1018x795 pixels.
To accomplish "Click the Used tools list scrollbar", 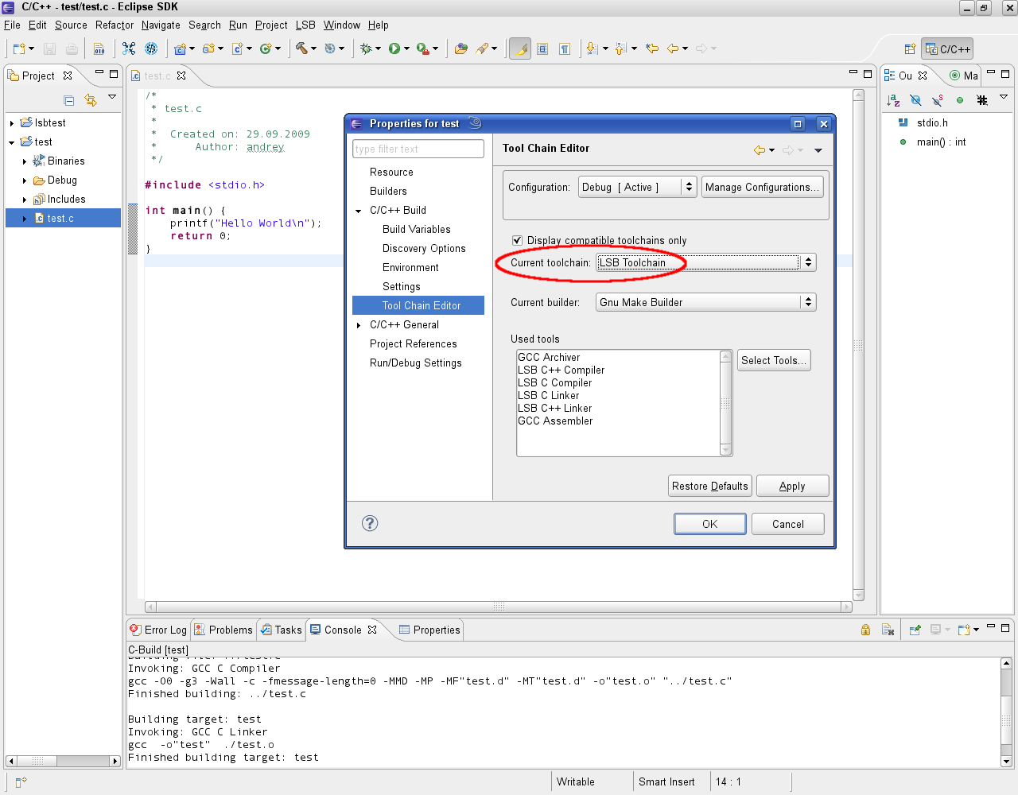I will pyautogui.click(x=725, y=403).
